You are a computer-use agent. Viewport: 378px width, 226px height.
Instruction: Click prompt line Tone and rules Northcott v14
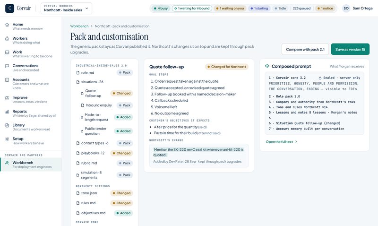point(298,107)
